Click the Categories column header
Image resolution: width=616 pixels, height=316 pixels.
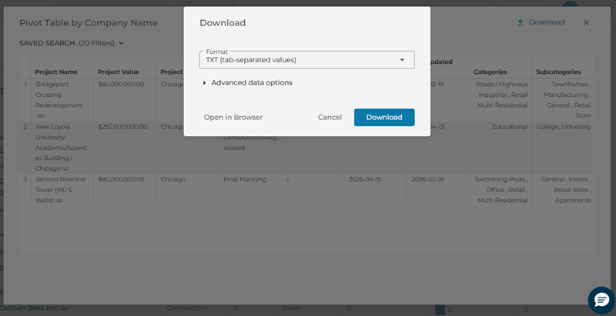click(490, 72)
